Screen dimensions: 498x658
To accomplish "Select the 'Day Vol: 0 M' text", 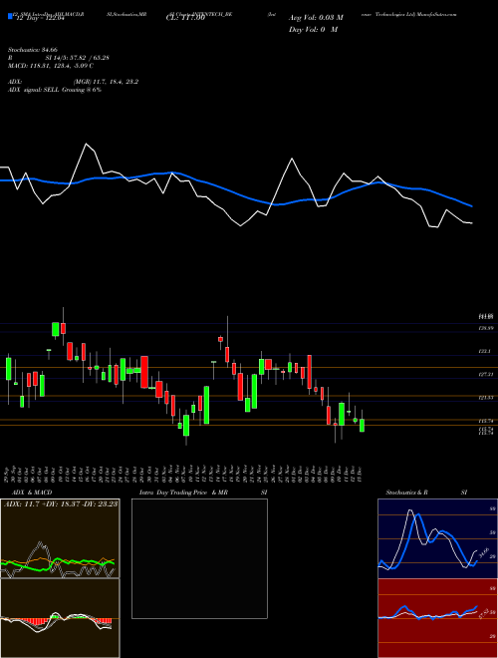I will tap(313, 29).
